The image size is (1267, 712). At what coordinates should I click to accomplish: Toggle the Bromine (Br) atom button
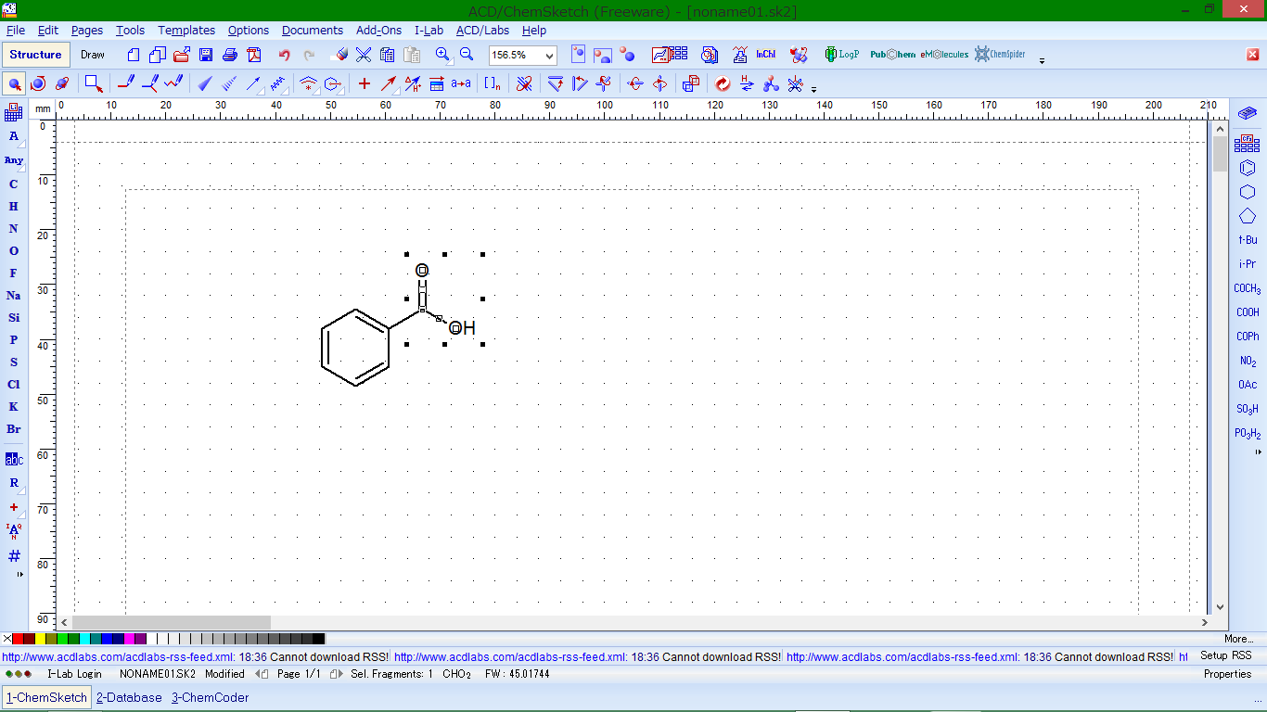point(14,429)
